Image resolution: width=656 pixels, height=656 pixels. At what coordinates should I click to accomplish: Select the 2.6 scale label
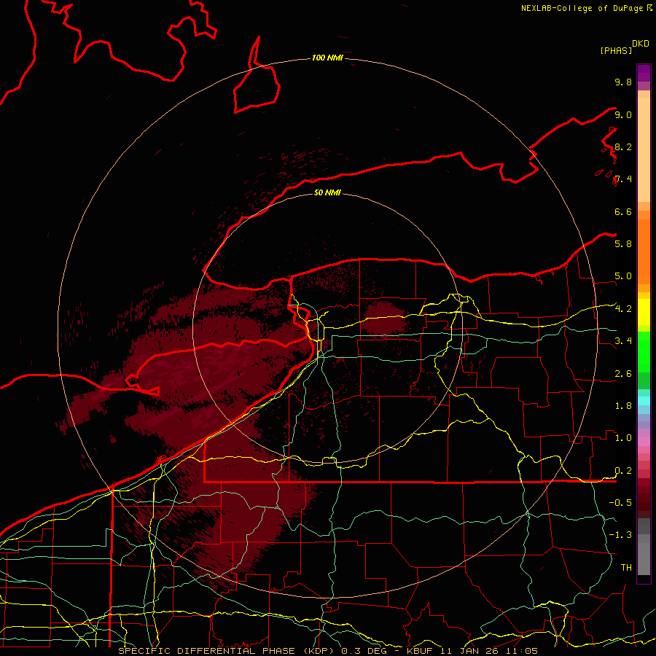(x=623, y=374)
